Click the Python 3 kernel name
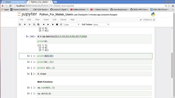The width and height of the screenshot is (175, 98). [x=148, y=20]
